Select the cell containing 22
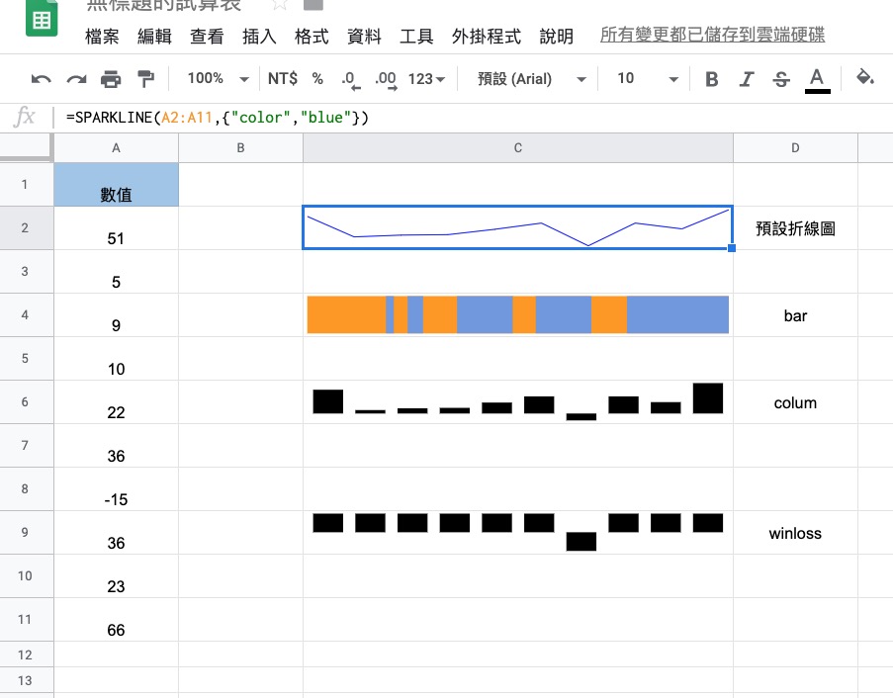The height and width of the screenshot is (698, 893). pyautogui.click(x=116, y=402)
